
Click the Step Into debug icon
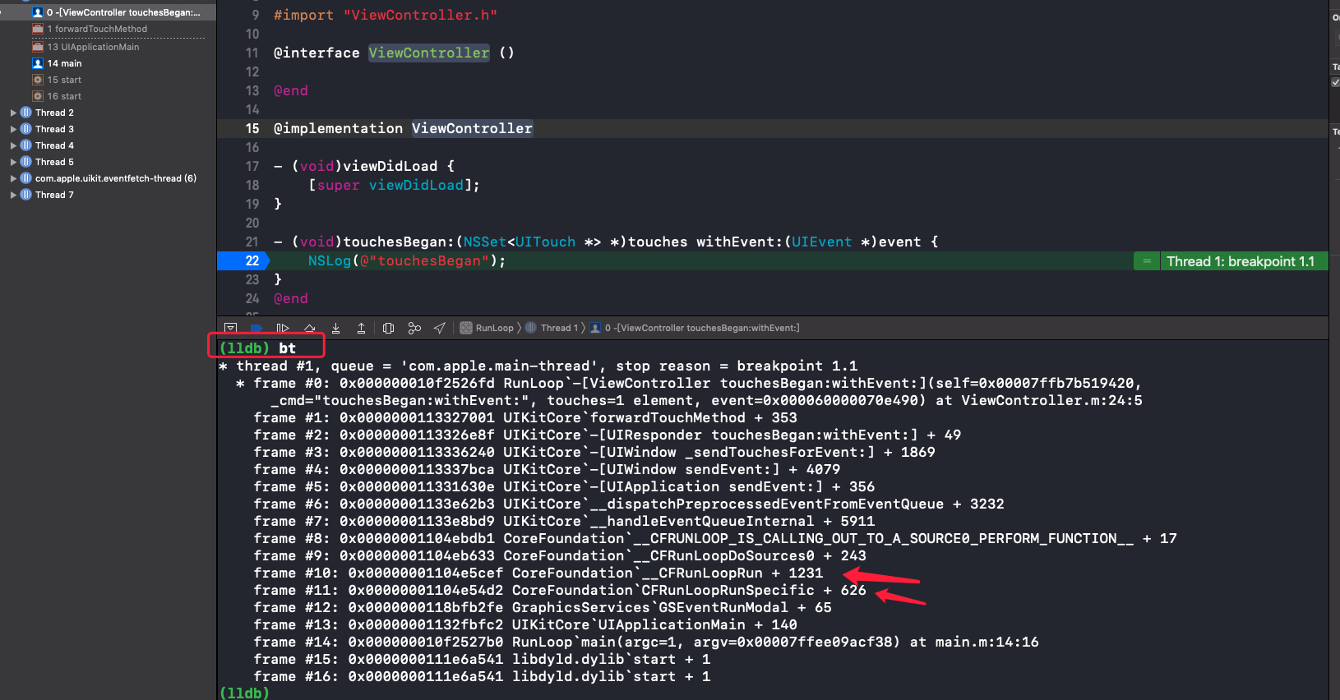point(335,328)
